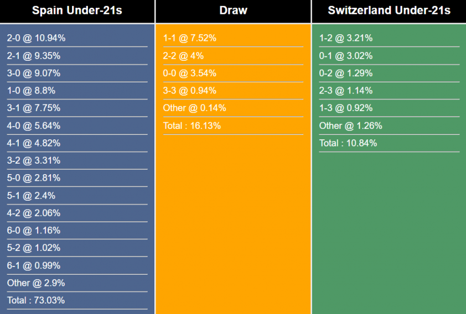This screenshot has width=466, height=314.
Task: Click the 1-0 @ 8.8% row
Action: (31, 91)
